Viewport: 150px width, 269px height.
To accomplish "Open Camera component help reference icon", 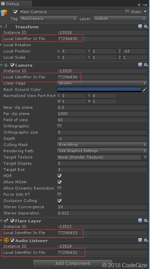I will (x=140, y=65).
